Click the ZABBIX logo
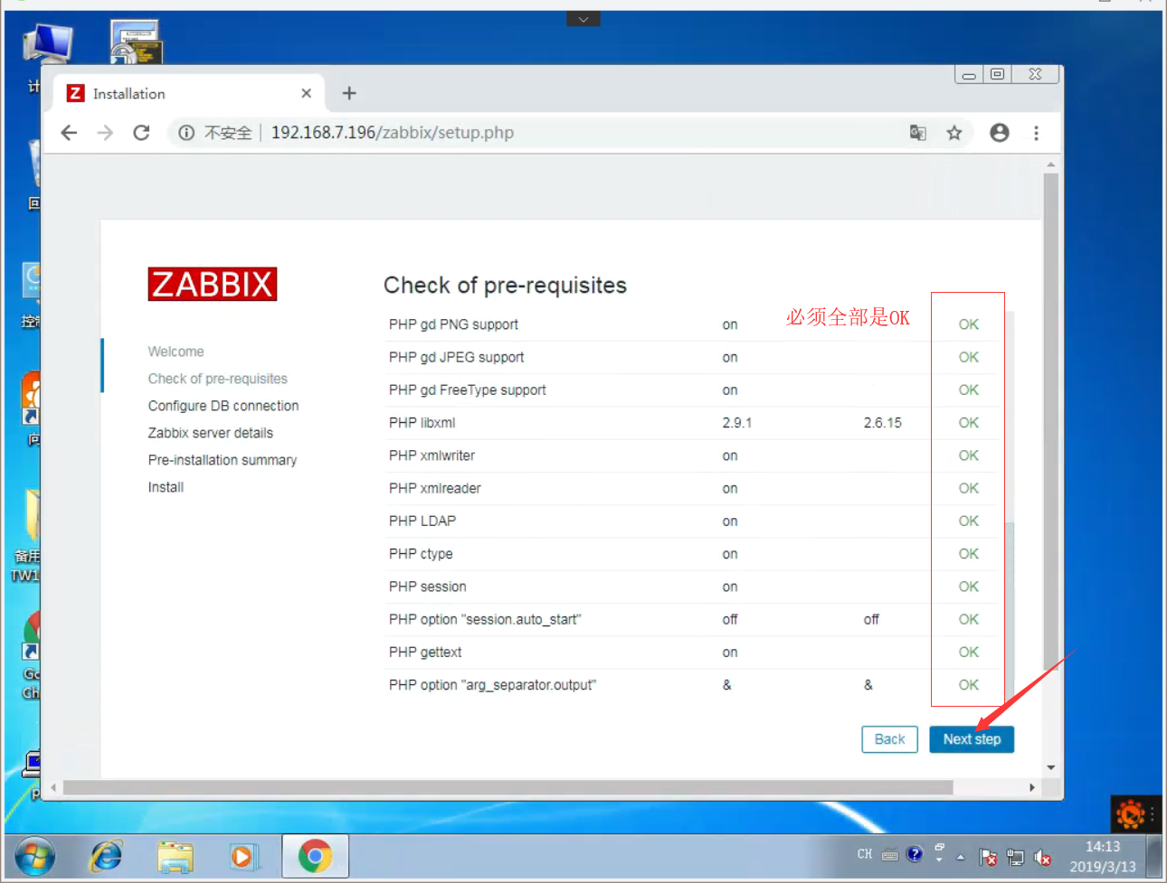 213,284
